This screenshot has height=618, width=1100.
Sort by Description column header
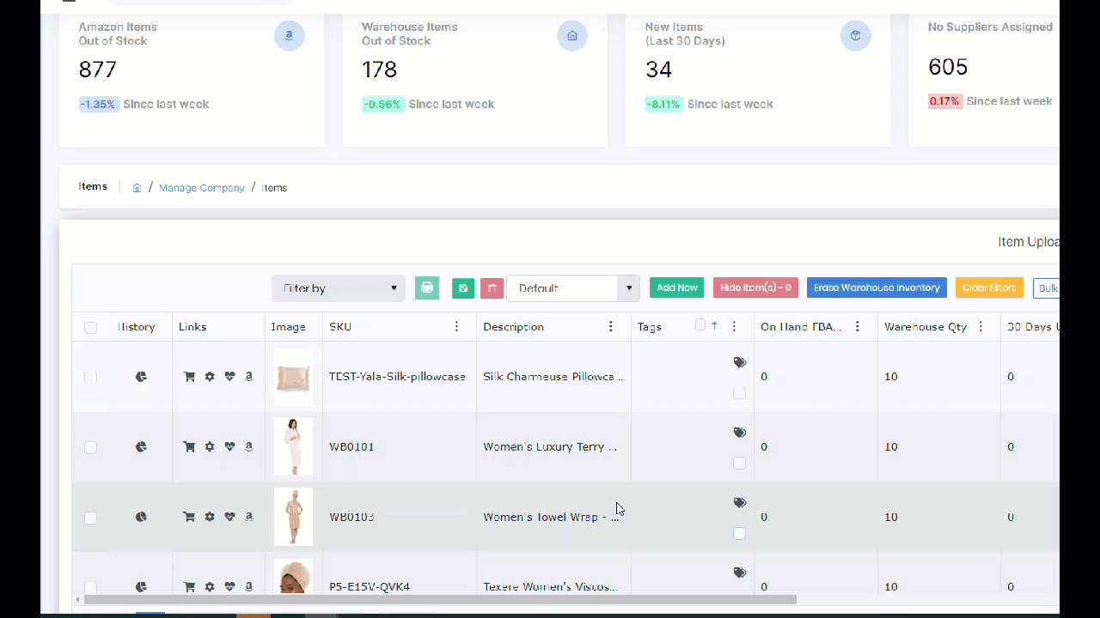[x=513, y=327]
